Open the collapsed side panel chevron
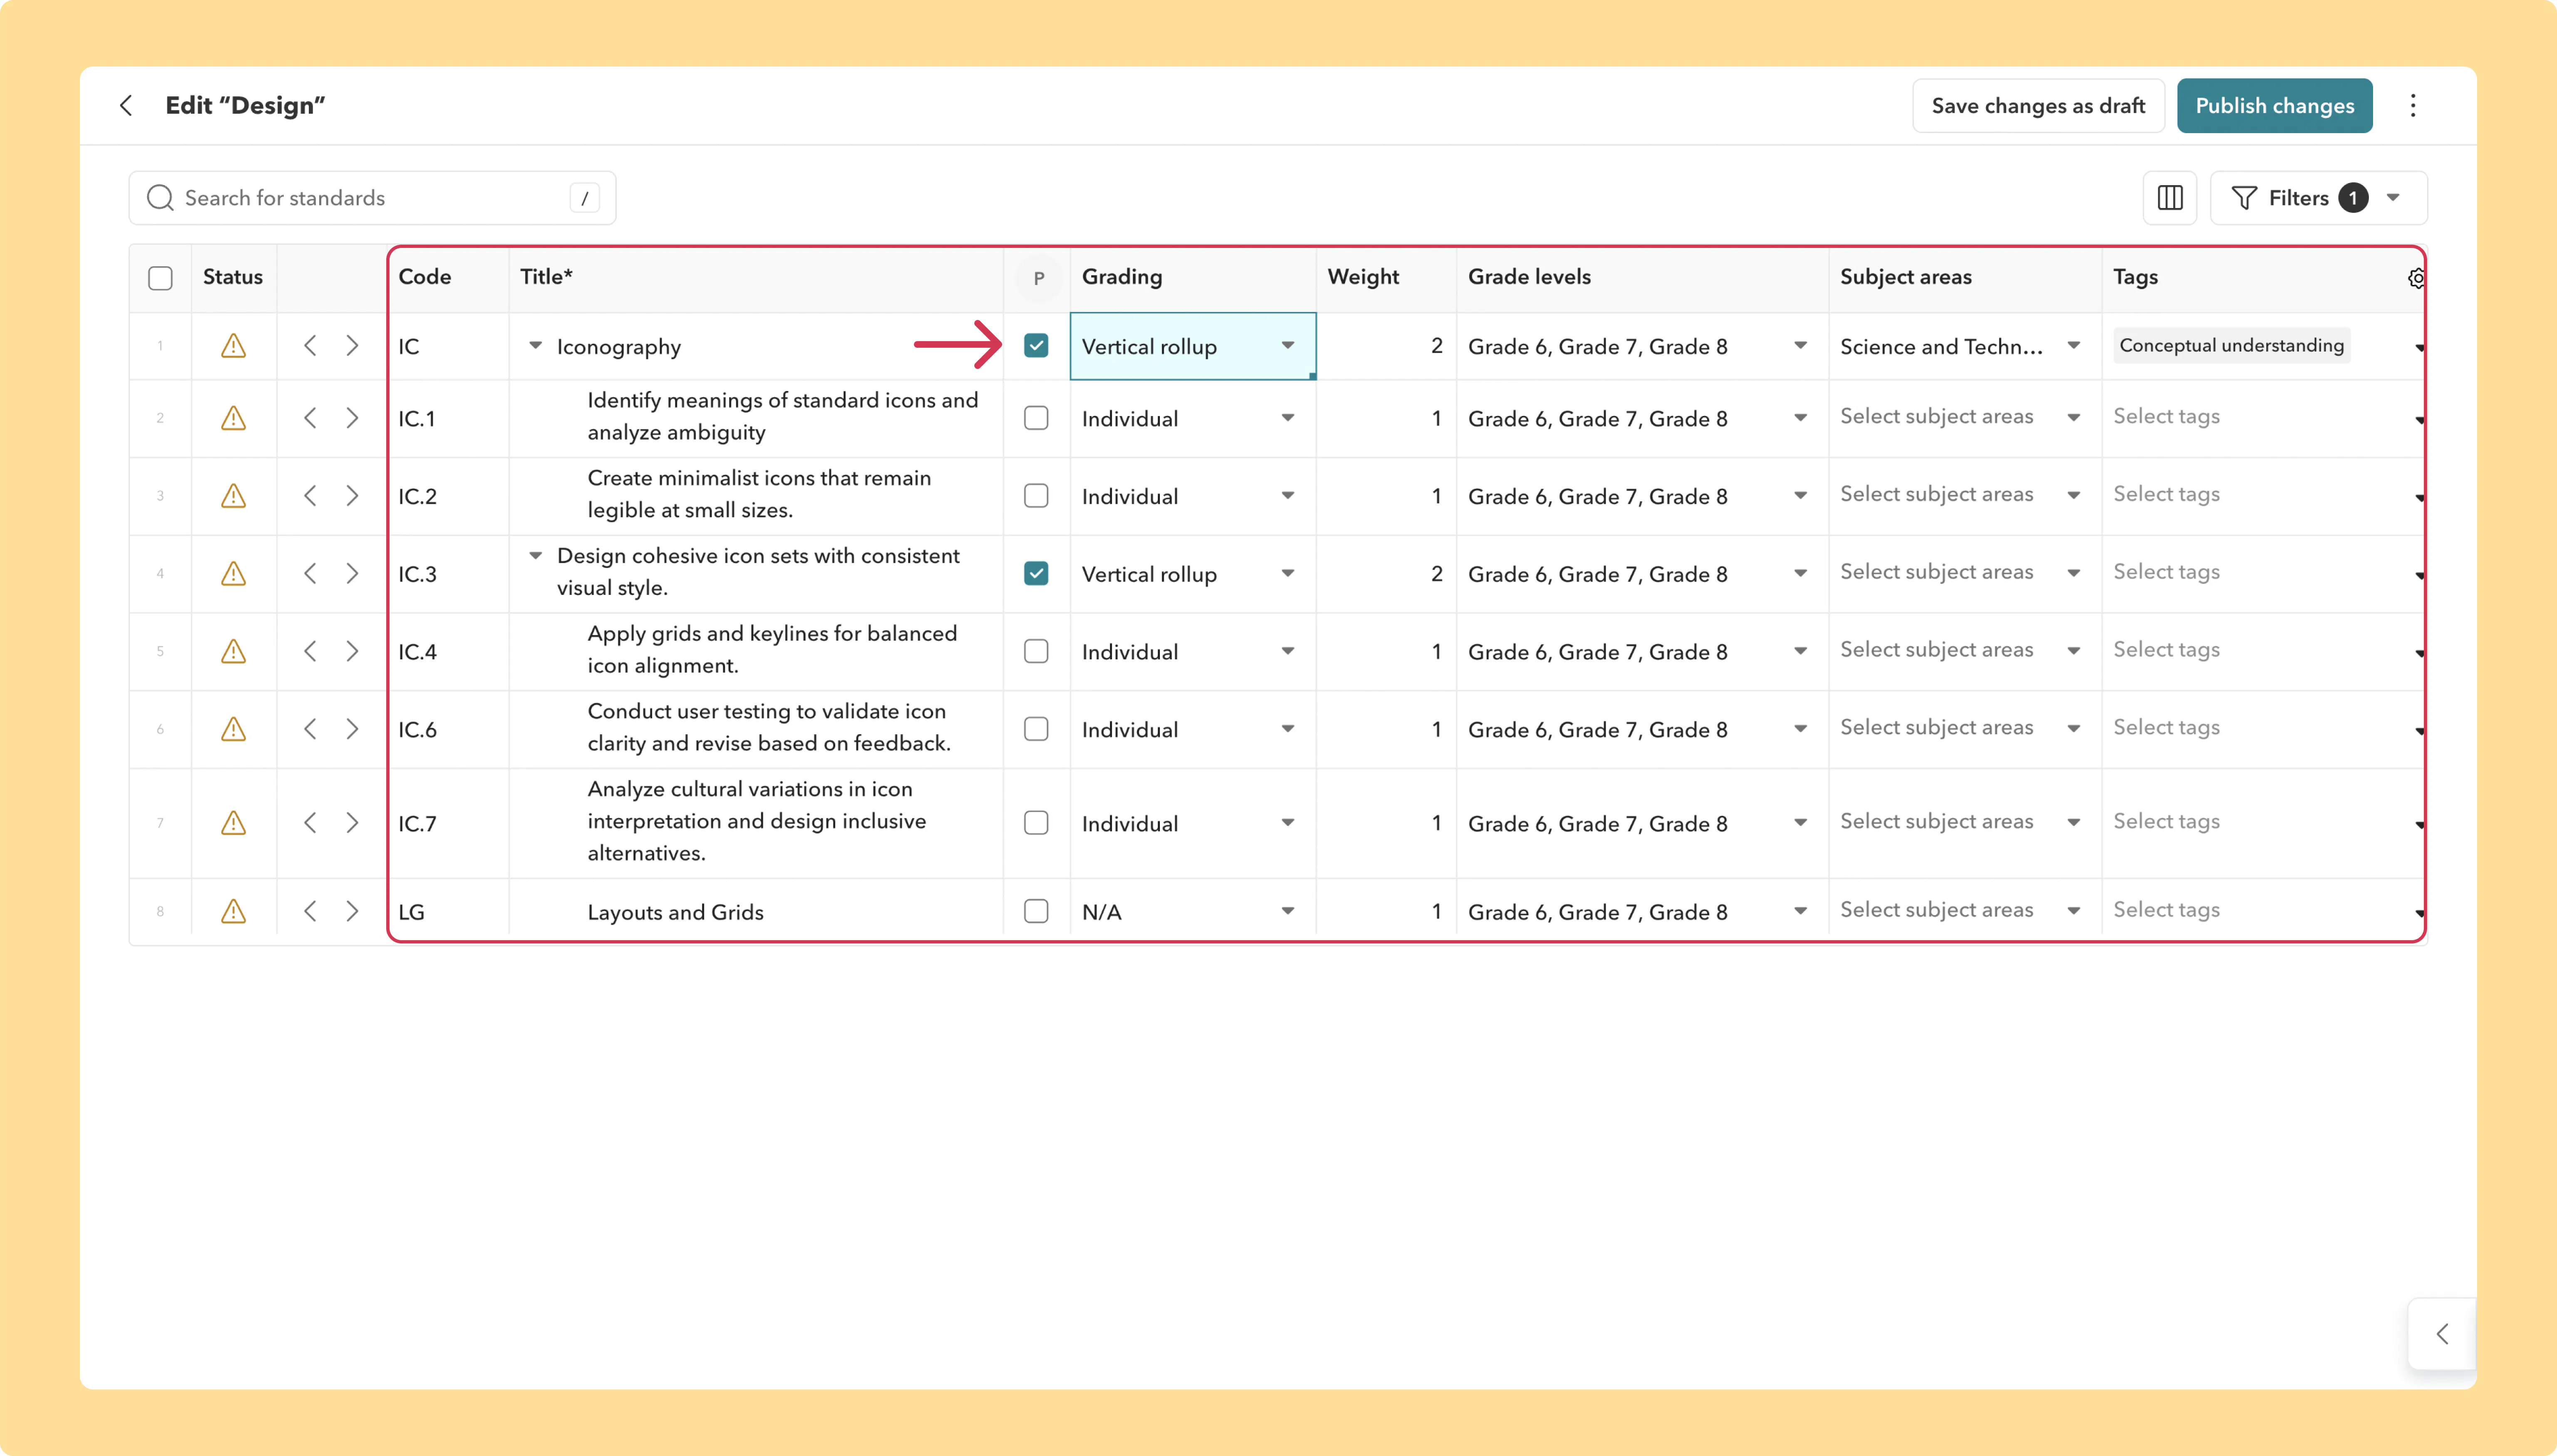 click(x=2442, y=1334)
